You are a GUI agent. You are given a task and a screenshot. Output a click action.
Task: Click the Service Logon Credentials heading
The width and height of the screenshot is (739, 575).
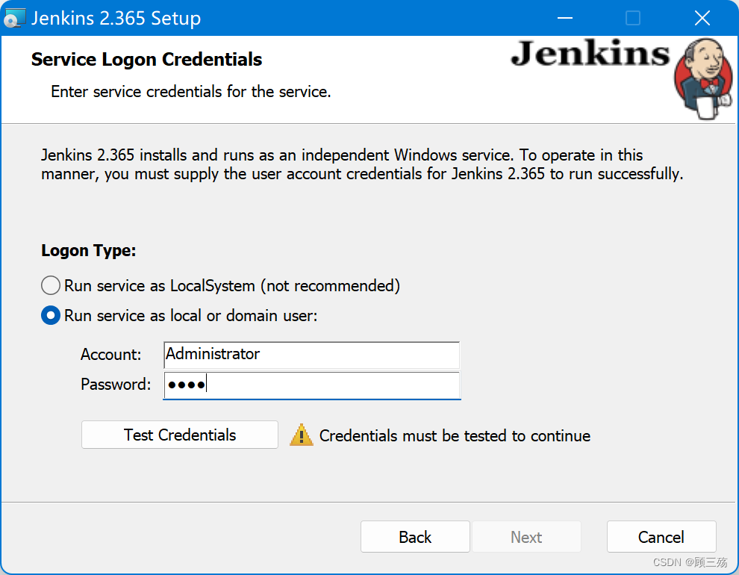(x=146, y=60)
